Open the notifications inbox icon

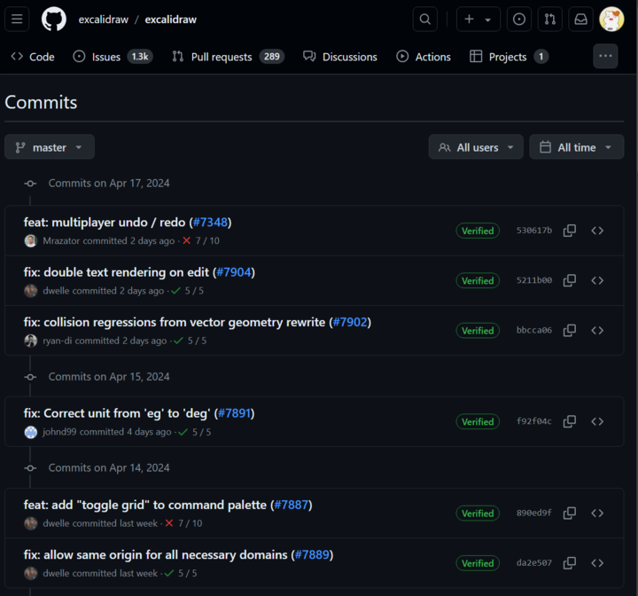[x=580, y=20]
